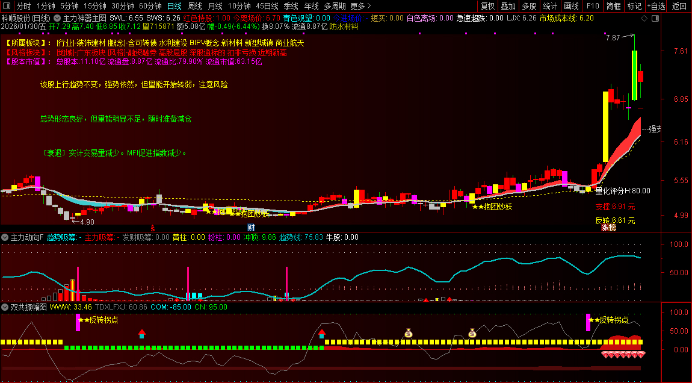Click the 返回 back button
This screenshot has height=383, width=692.
(x=679, y=6)
